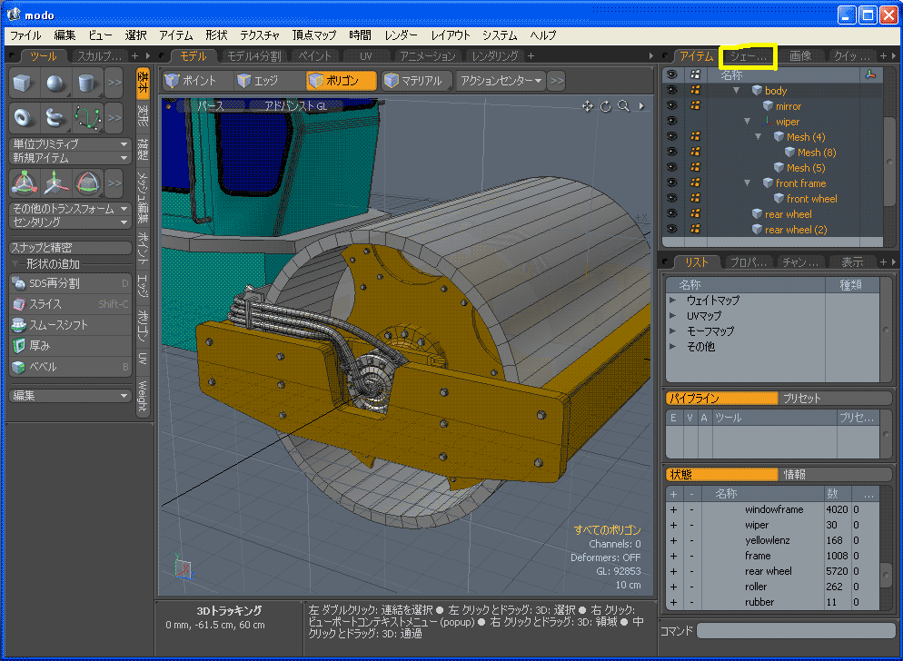Click the スナップと精密 button
Viewport: 903px width, 661px height.
click(x=70, y=247)
